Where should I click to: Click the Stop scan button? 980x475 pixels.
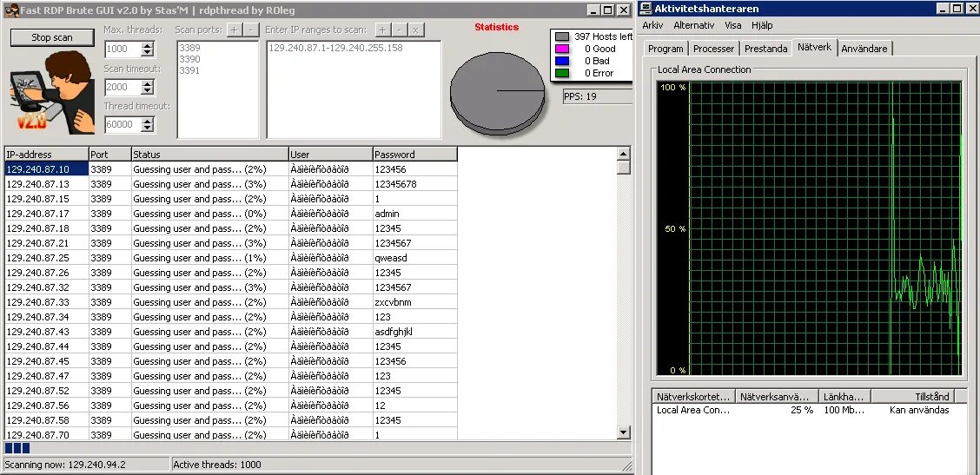coord(52,37)
